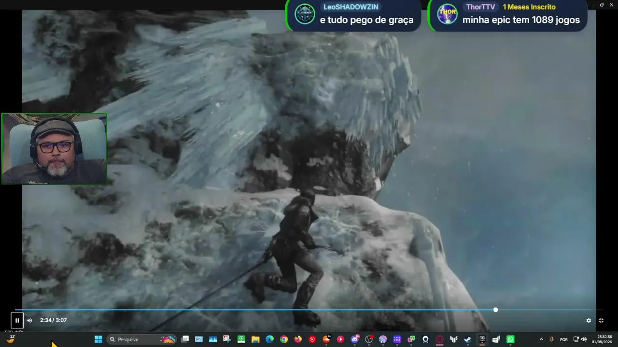Switch to Opera GX in the taskbar
This screenshot has height=347, width=618.
coord(439,339)
